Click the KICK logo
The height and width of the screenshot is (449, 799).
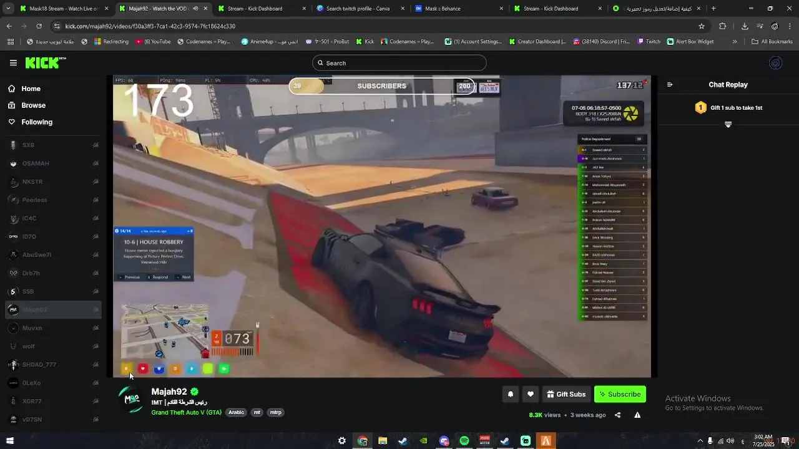(x=45, y=62)
